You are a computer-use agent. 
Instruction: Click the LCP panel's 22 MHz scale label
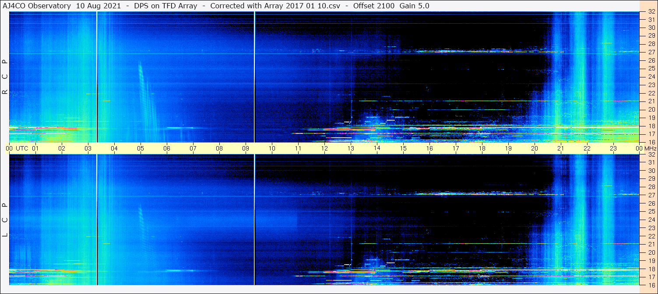click(651, 236)
